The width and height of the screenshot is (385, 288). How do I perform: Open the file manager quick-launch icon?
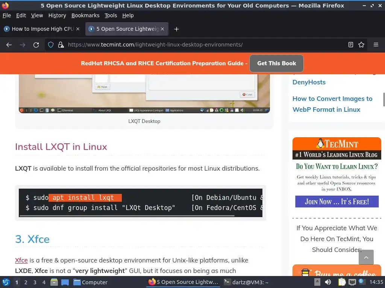[x=54, y=282]
